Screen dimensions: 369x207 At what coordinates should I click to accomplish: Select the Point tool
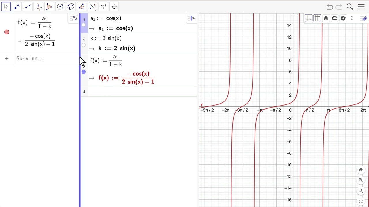click(x=17, y=7)
